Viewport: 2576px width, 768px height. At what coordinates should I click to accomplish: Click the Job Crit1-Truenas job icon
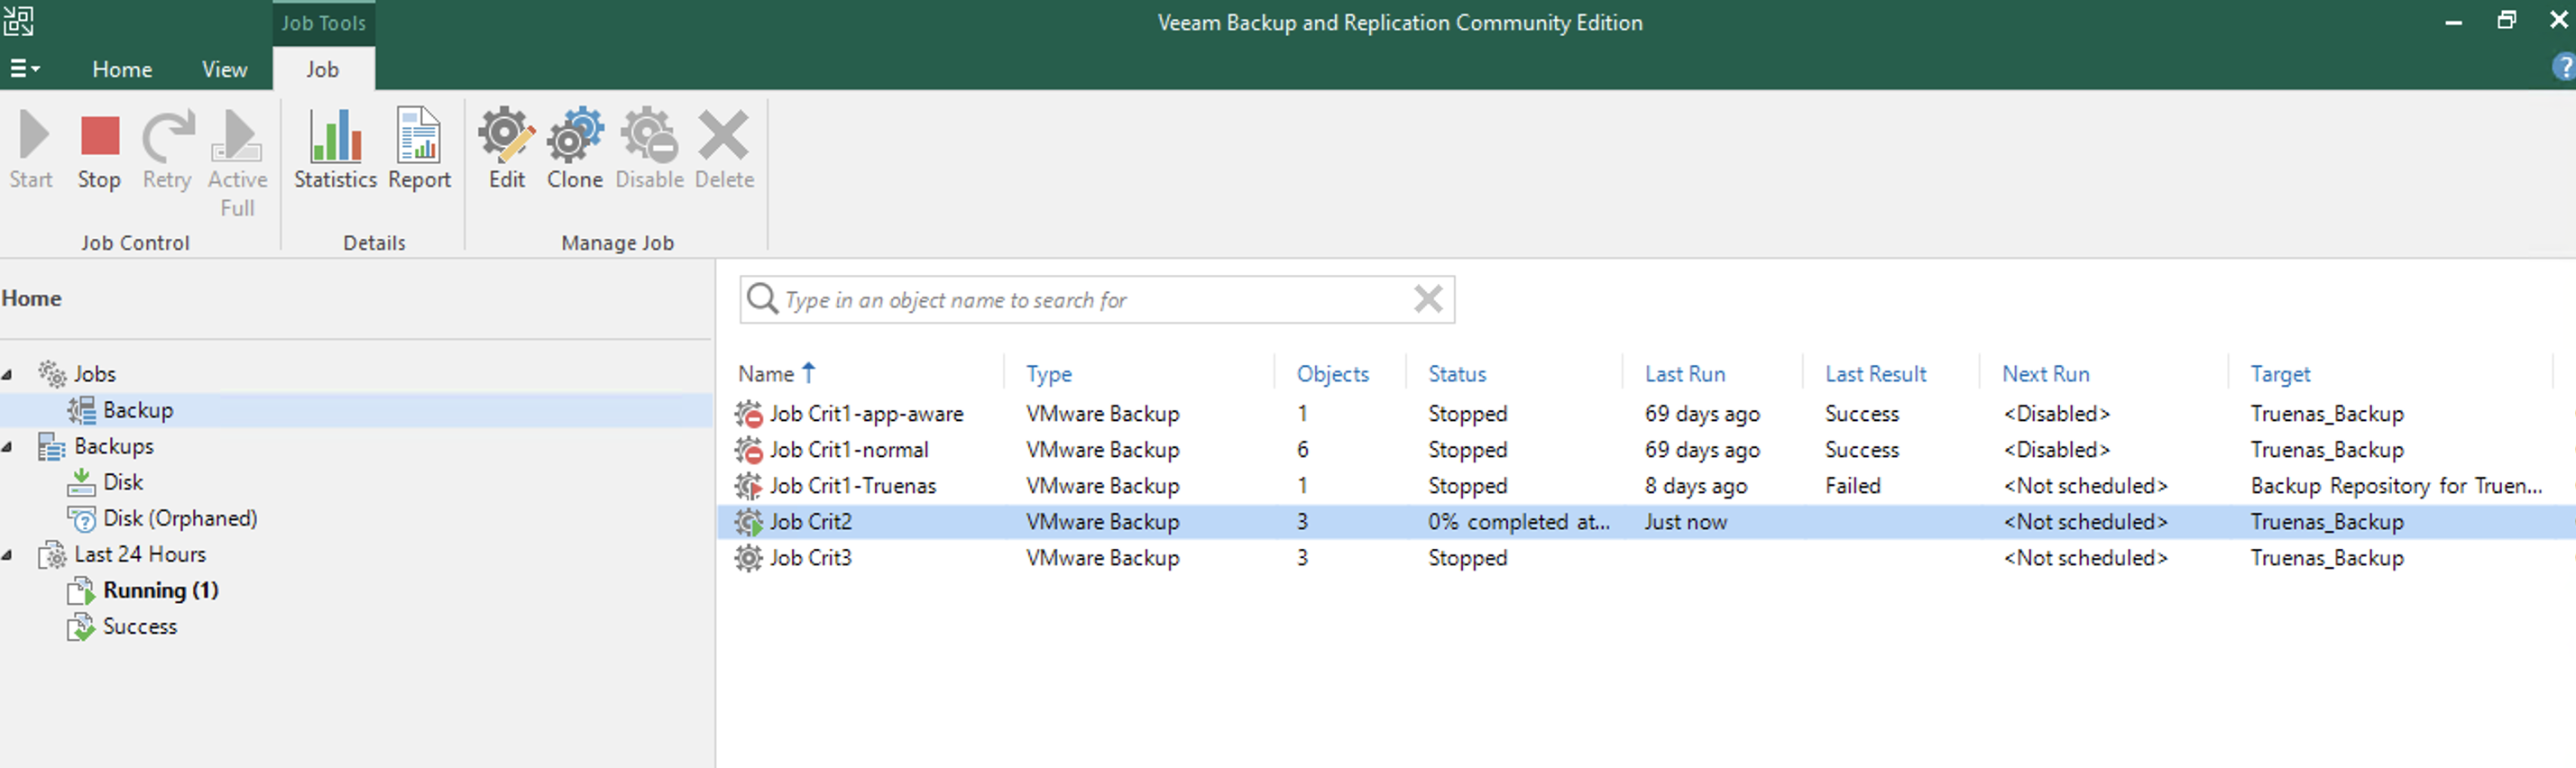point(749,485)
